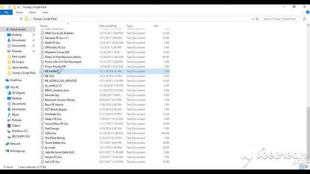Click the Talha Gui file icon
The width and height of the screenshot is (310, 174).
pos(42,133)
